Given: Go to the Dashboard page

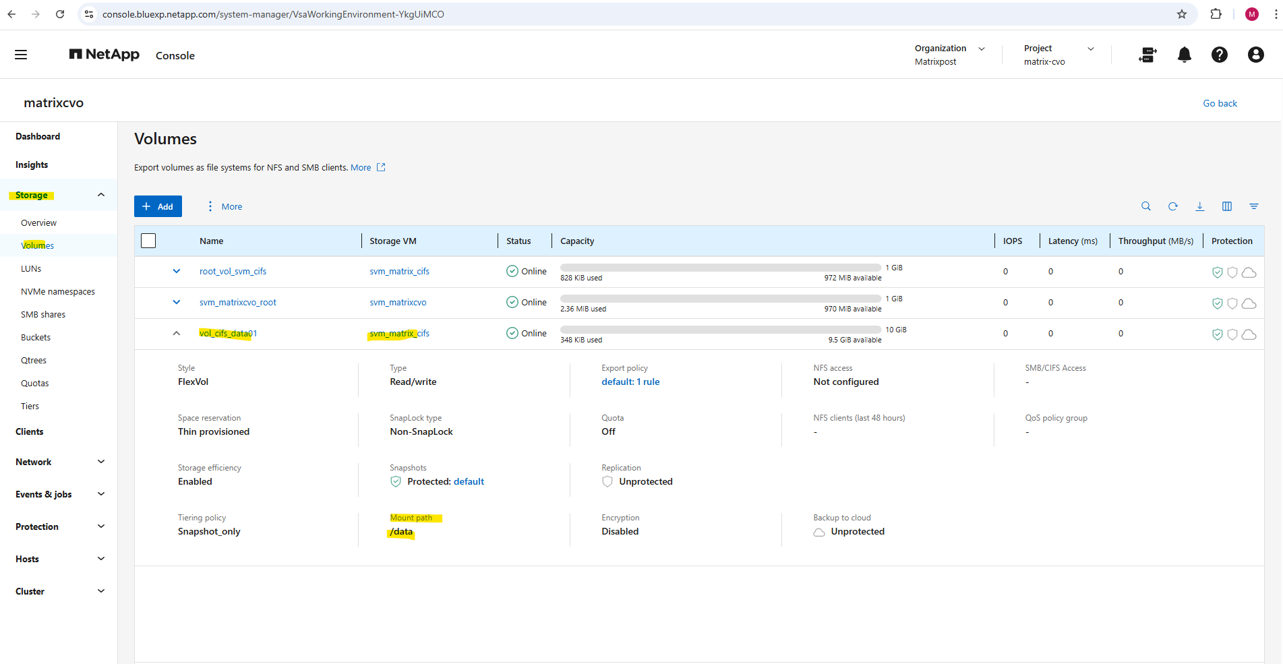Looking at the screenshot, I should point(38,136).
